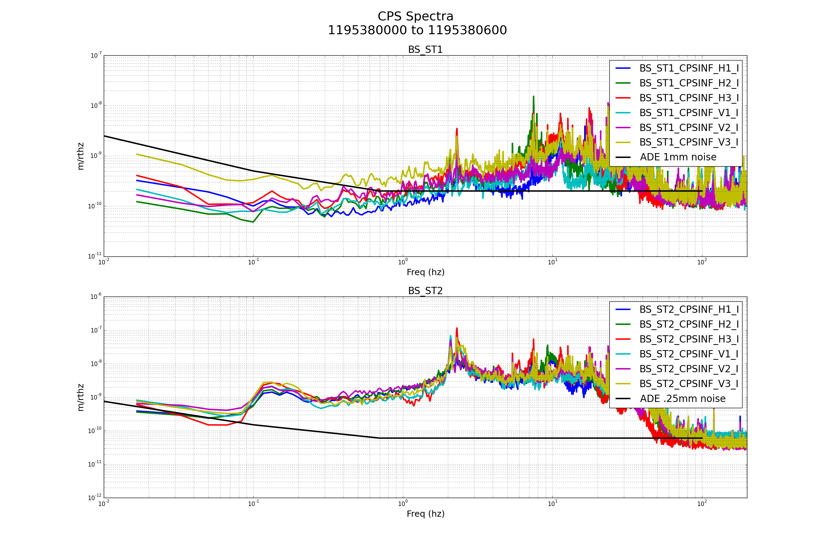The height and width of the screenshot is (553, 830).
Task: Click the green swatch for BS_ST2_CPSINF_H2_I
Action: [623, 324]
